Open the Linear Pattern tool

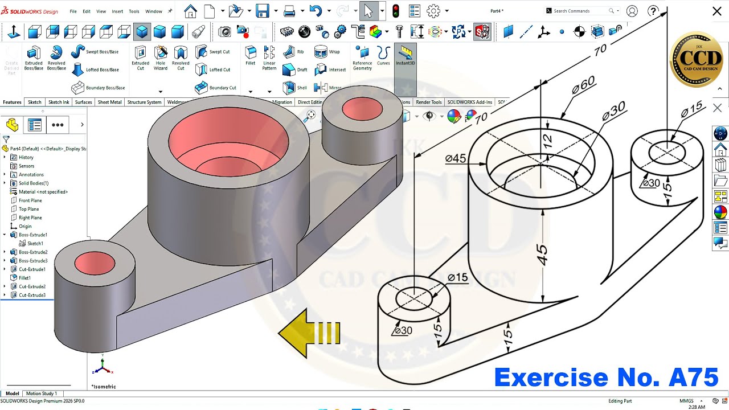[269, 58]
